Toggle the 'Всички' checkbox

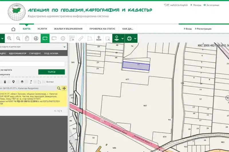click(x=44, y=82)
